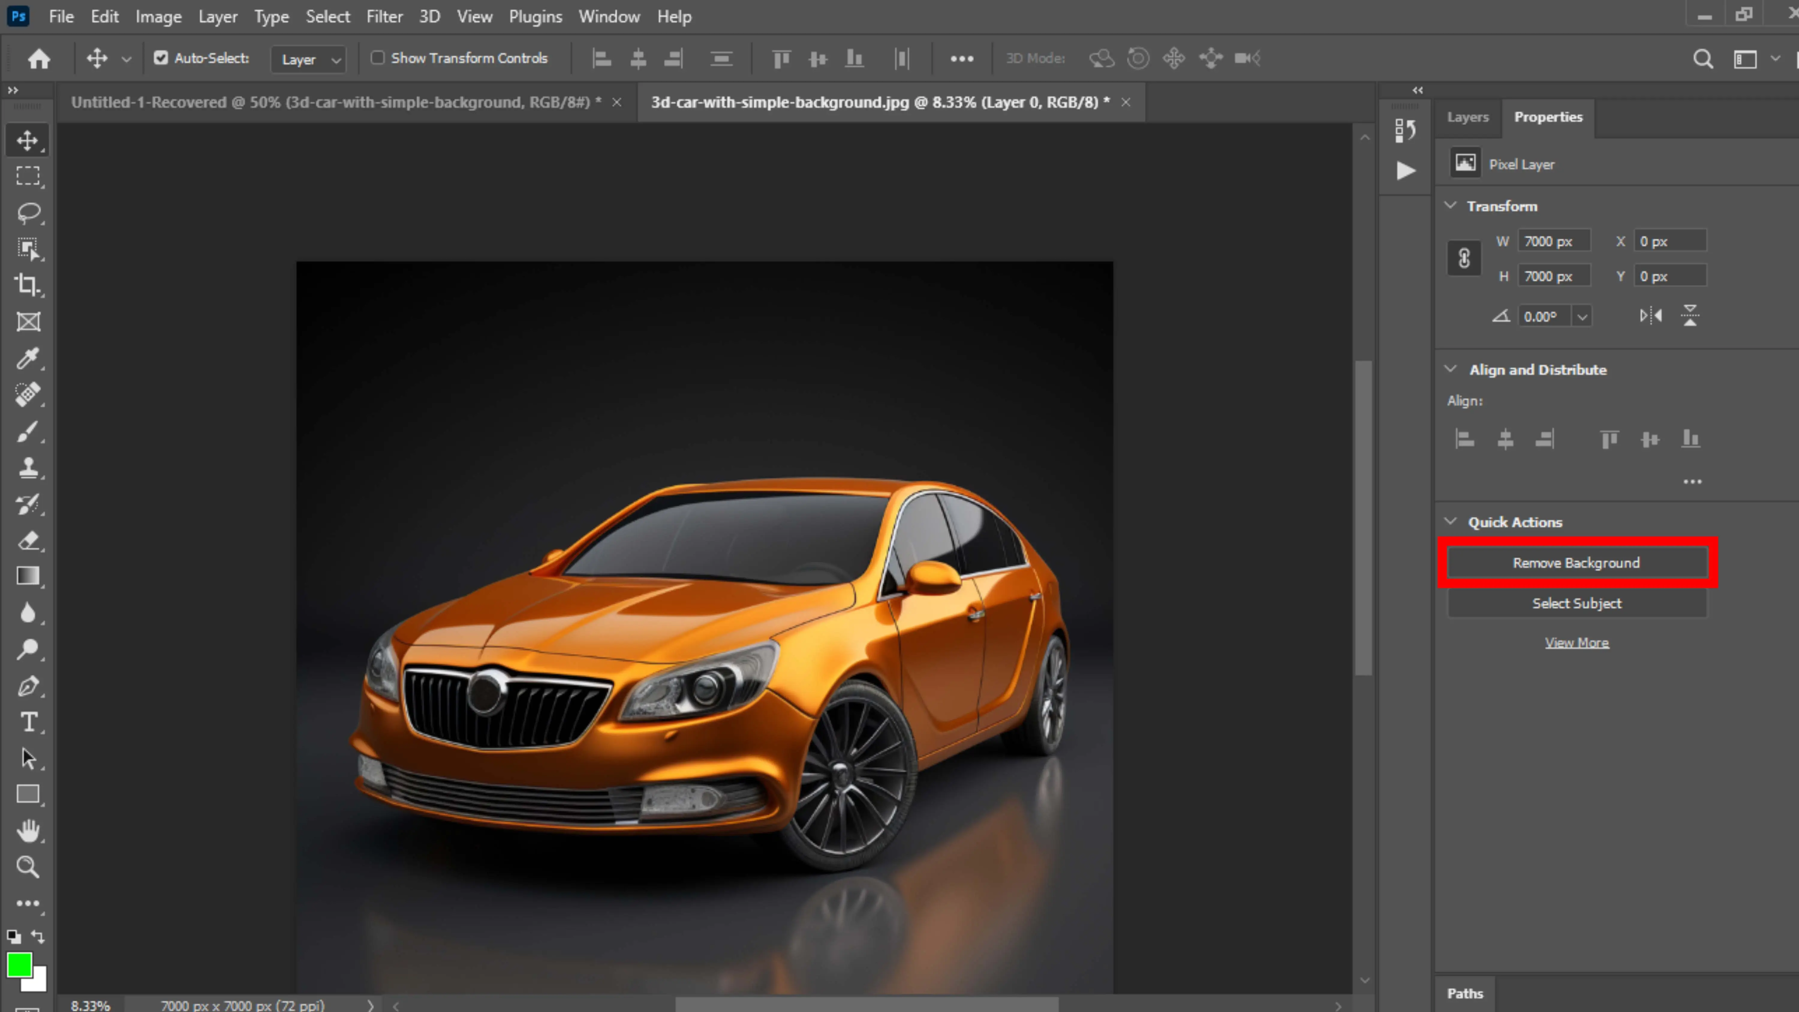Image resolution: width=1799 pixels, height=1012 pixels.
Task: Switch to the Layers tab
Action: point(1467,117)
